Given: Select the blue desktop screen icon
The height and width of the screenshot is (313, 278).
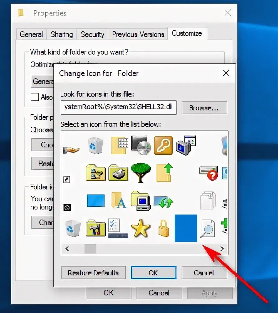Looking at the screenshot, I should 96,200.
